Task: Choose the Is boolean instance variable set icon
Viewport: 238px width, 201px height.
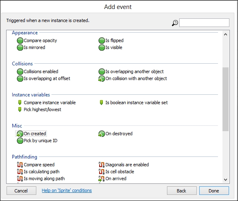Action: click(x=101, y=103)
